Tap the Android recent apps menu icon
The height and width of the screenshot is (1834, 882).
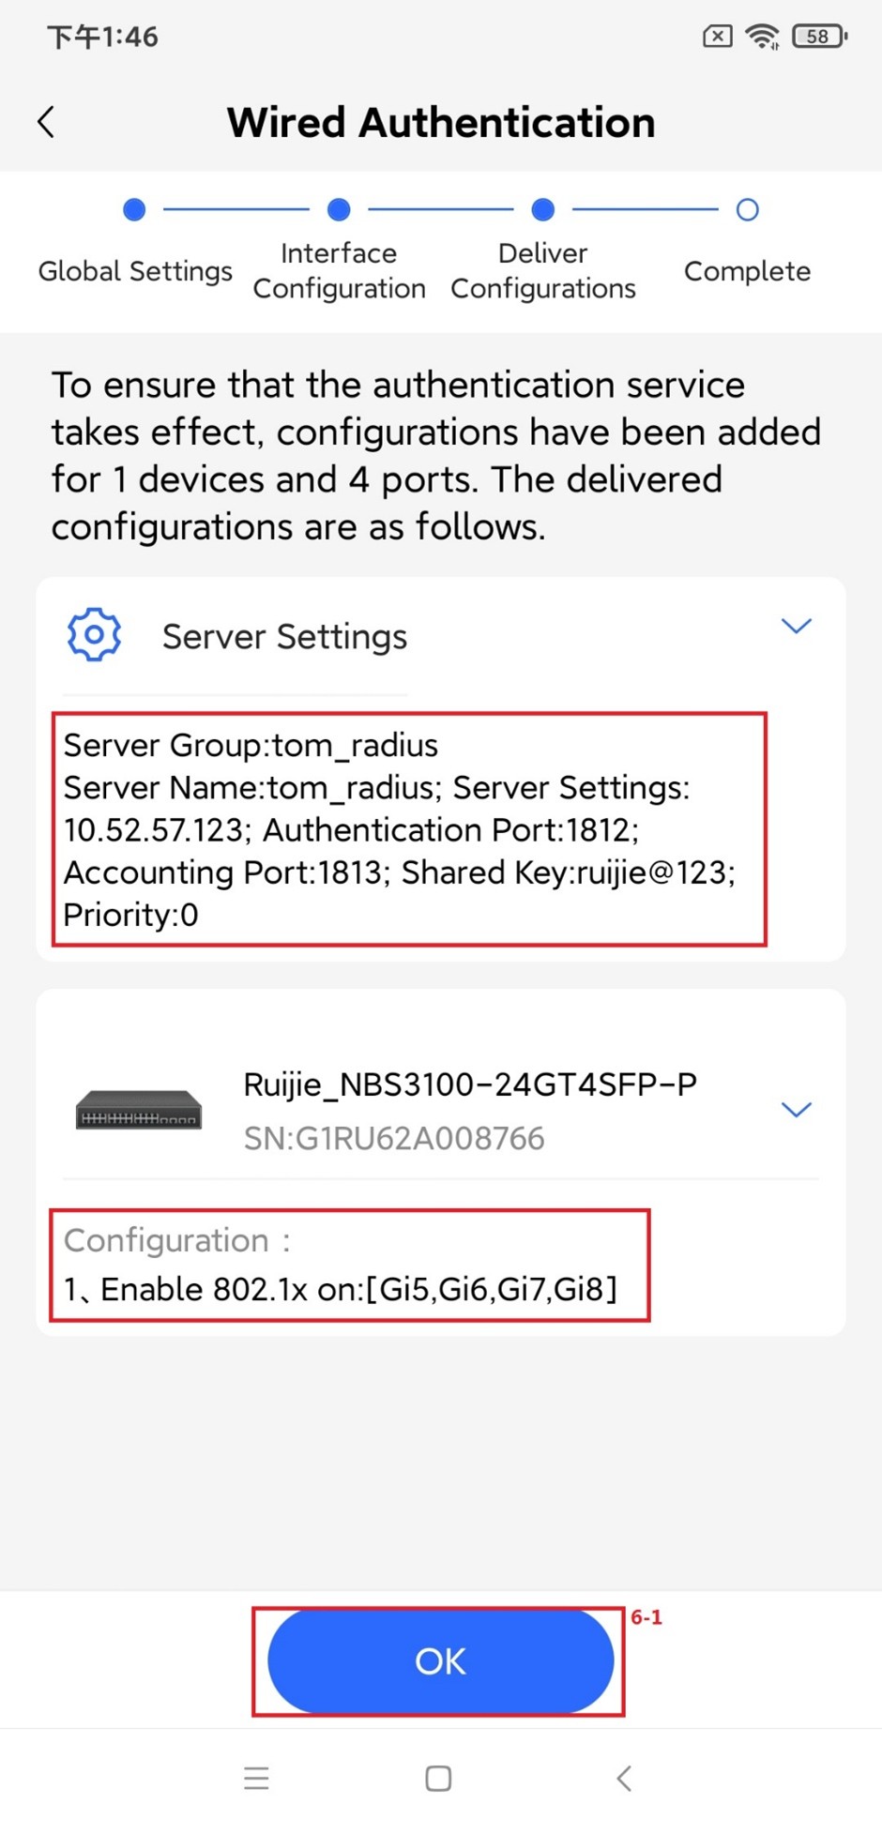[256, 1778]
